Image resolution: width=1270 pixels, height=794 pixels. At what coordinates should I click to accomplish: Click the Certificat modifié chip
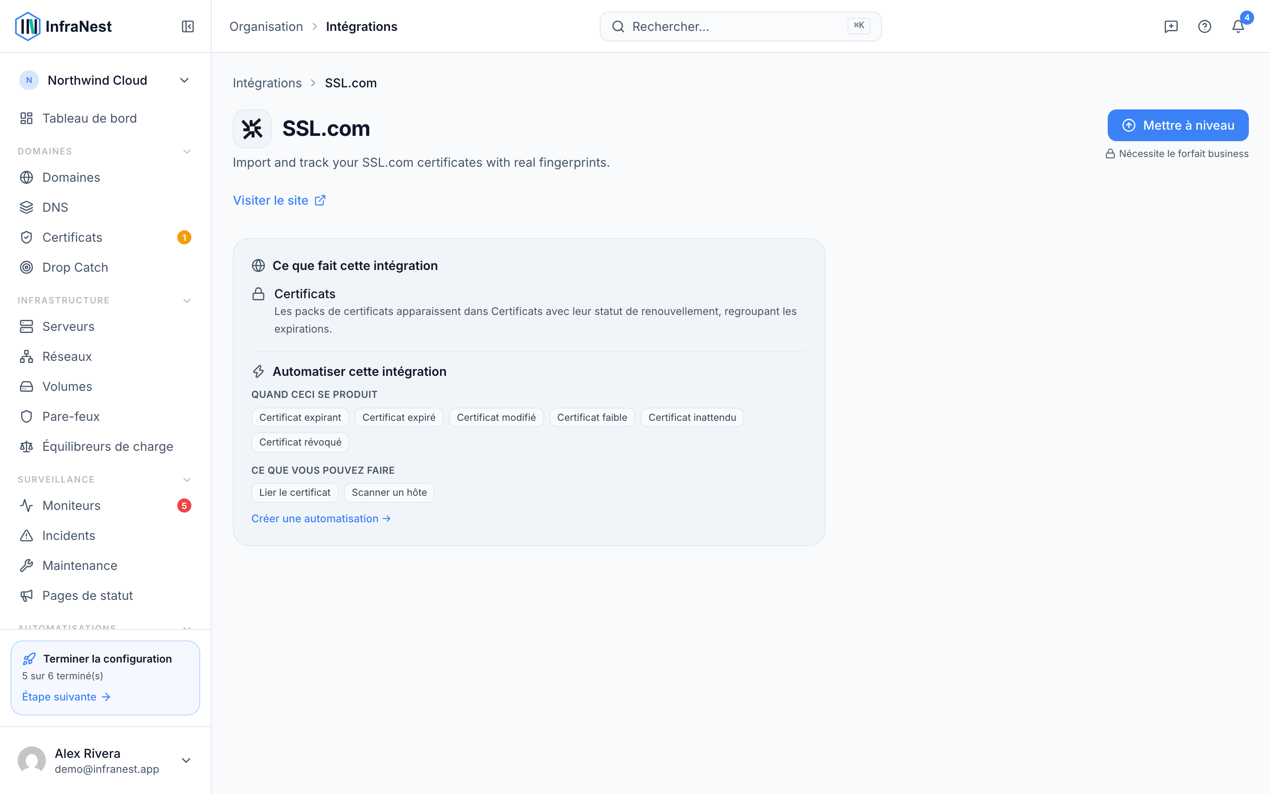click(x=497, y=417)
